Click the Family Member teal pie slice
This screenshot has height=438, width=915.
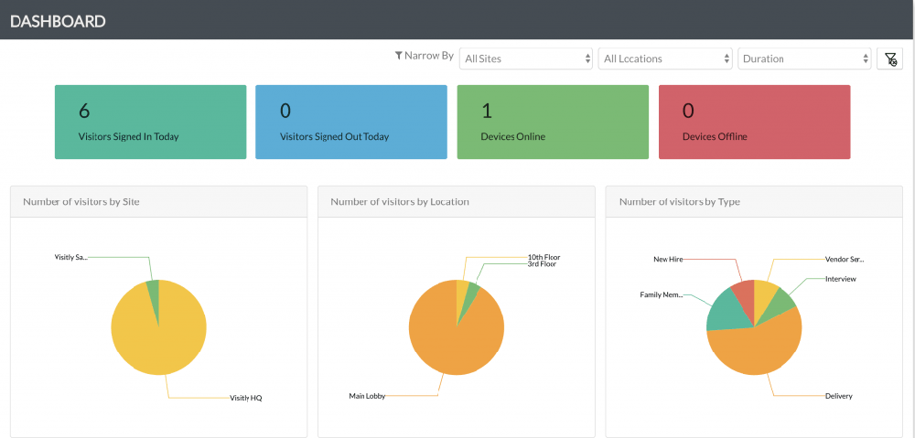coord(724,310)
